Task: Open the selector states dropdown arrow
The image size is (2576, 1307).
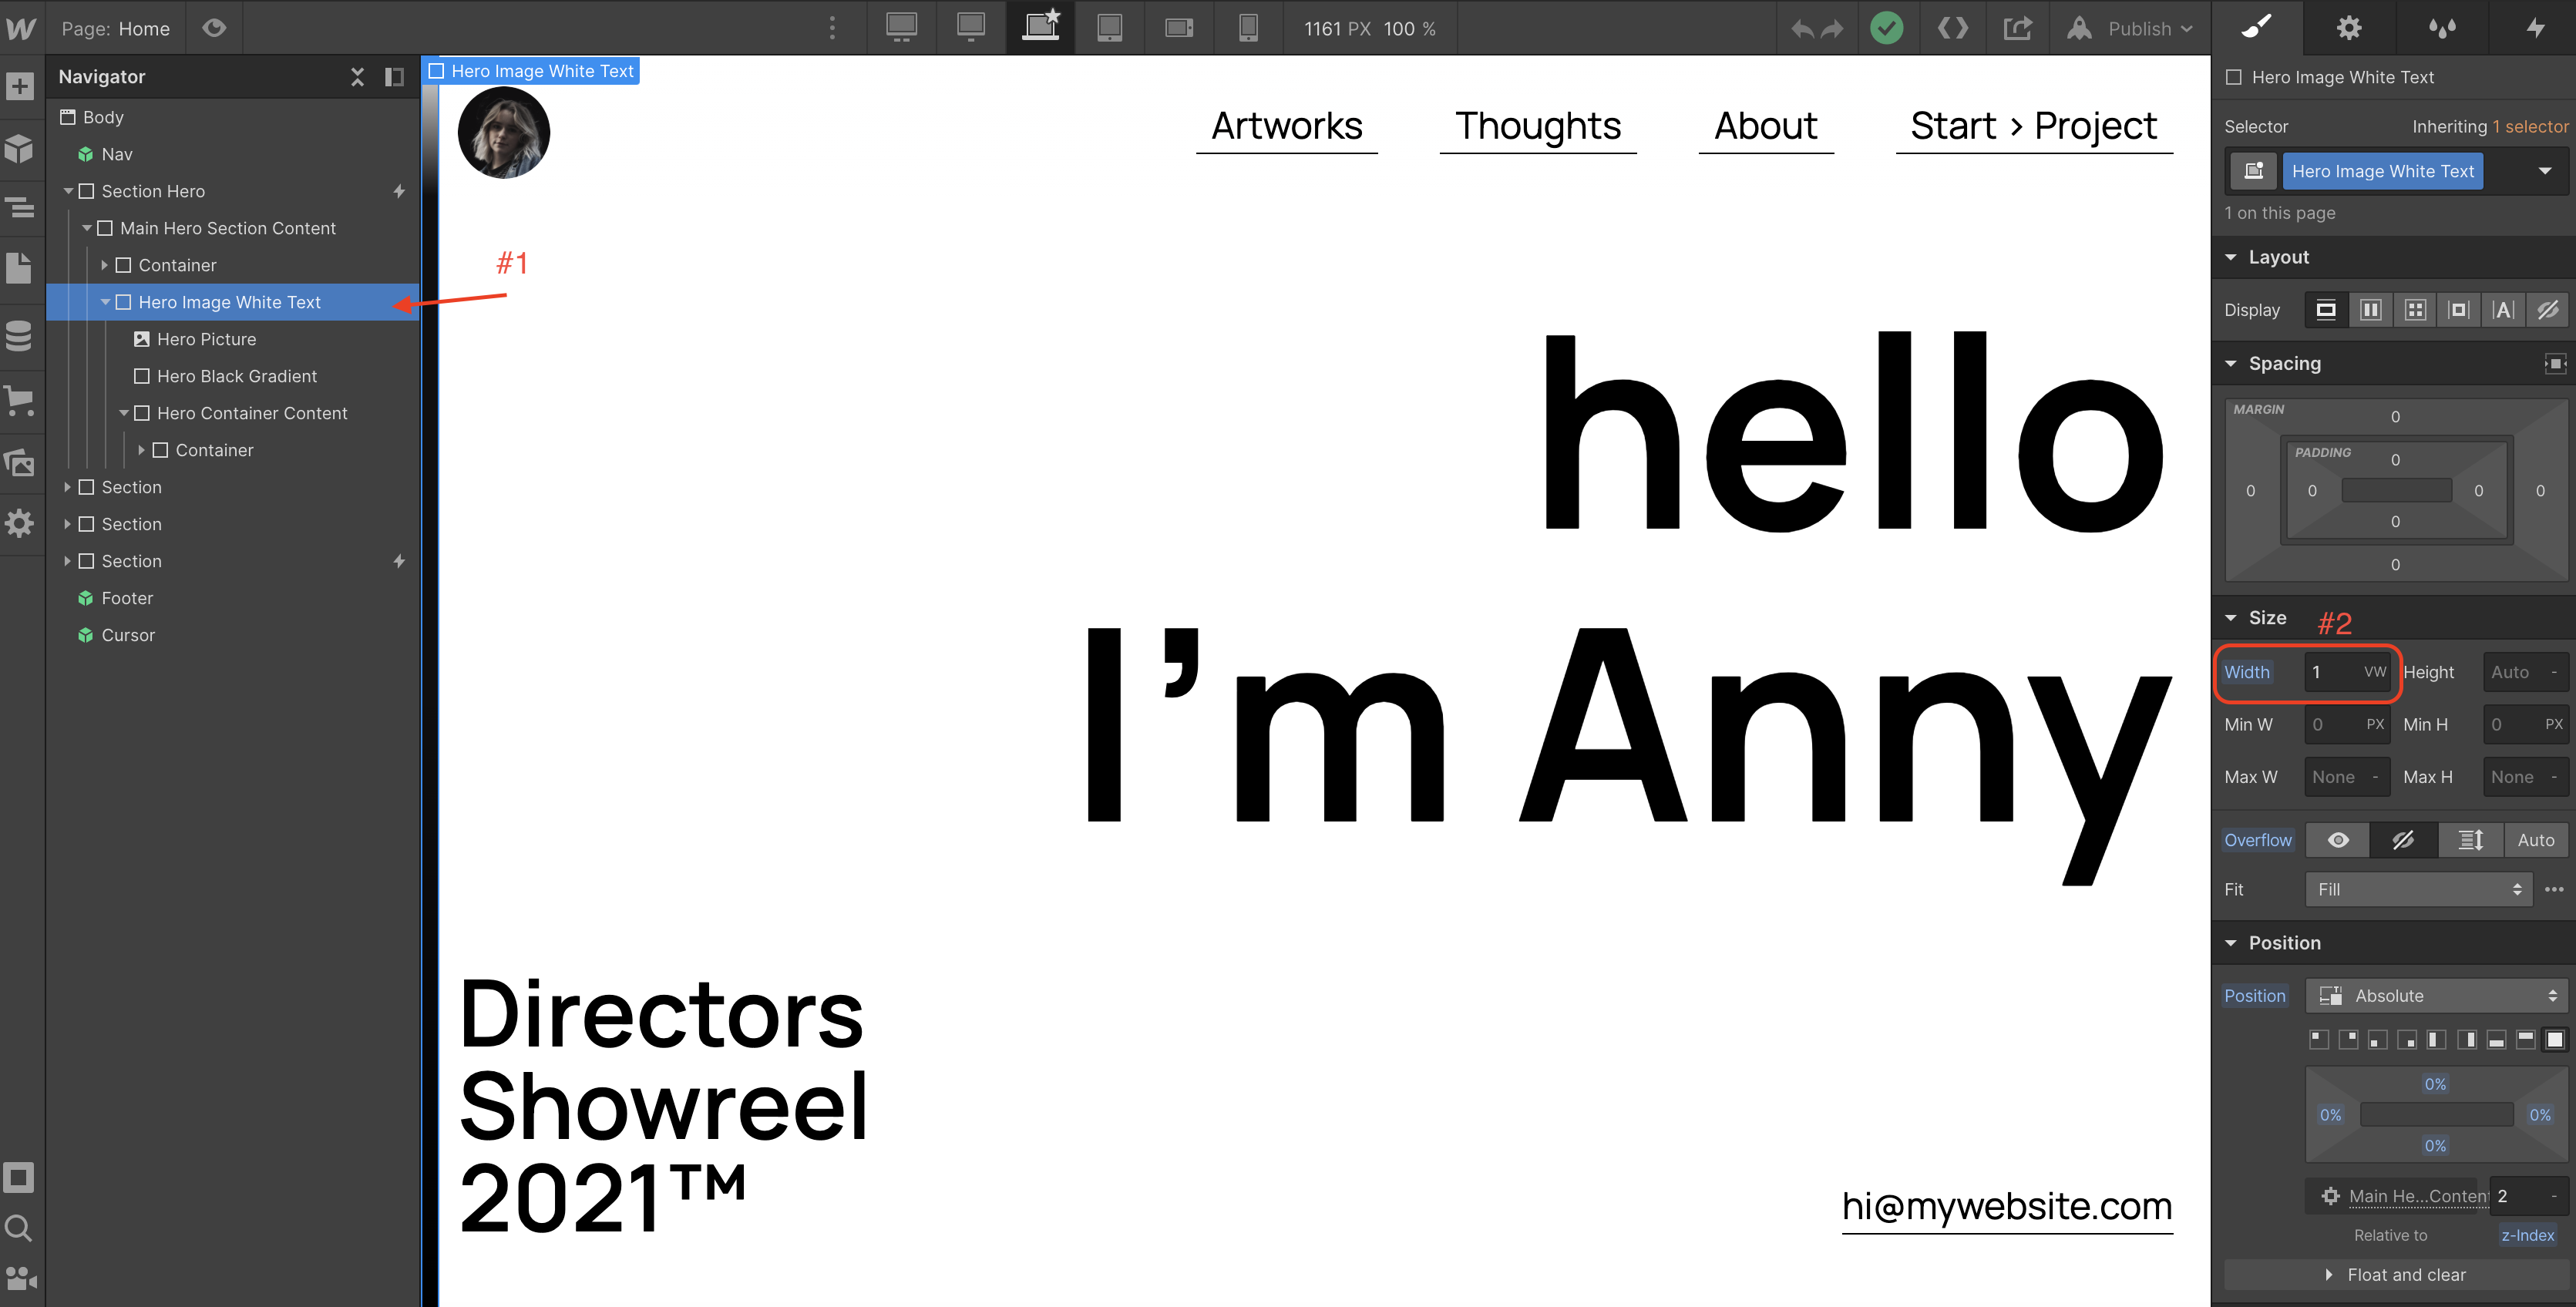Action: (2545, 171)
